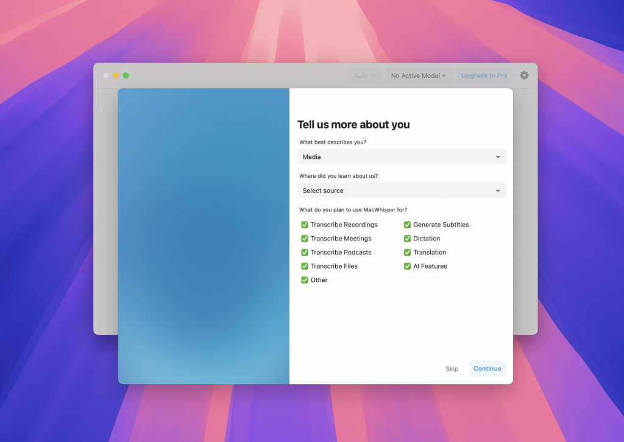Screen dimensions: 624x442
Task: Click the blue illustration panel
Action: click(x=204, y=236)
